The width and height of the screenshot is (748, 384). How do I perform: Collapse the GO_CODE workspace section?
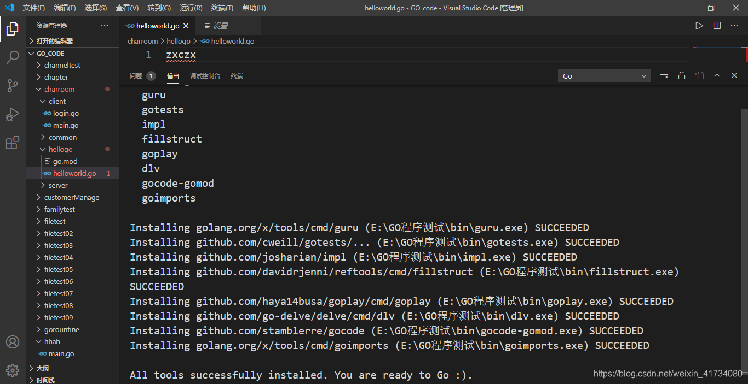coord(72,54)
